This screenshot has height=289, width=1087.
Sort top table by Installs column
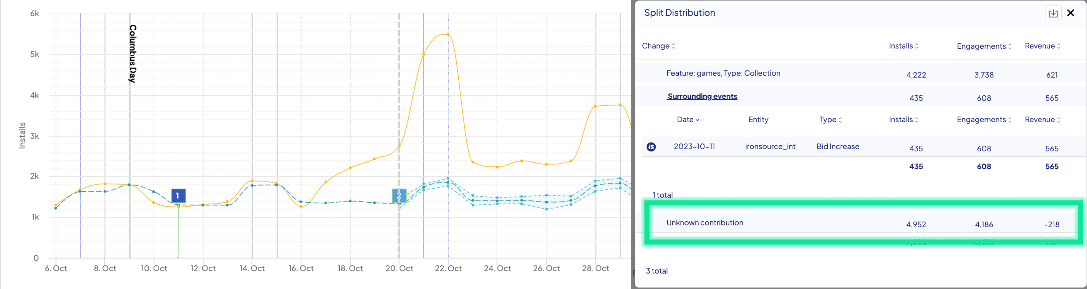point(903,46)
